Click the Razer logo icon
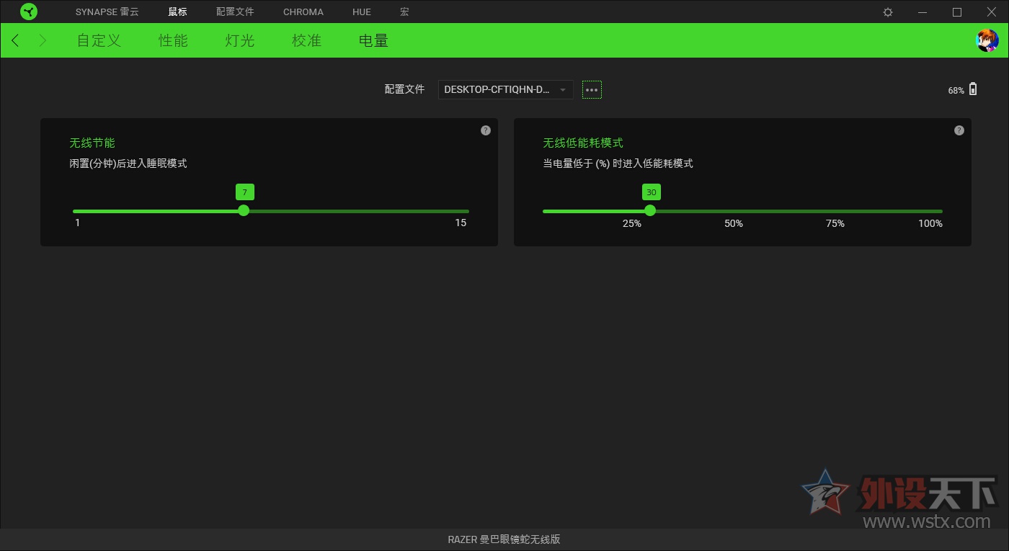 point(29,12)
